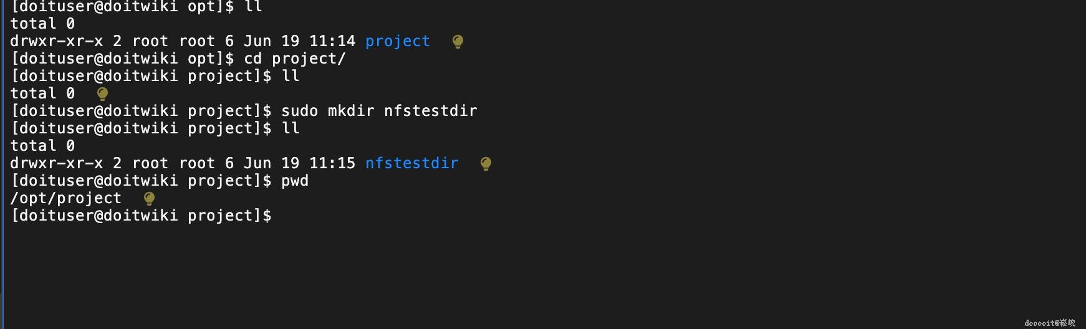Image resolution: width=1086 pixels, height=329 pixels.
Task: Click the "sudo mkdir nfstestdir" command text
Action: click(x=379, y=111)
